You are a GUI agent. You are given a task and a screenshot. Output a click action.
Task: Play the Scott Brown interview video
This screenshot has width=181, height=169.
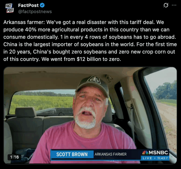(x=90, y=115)
